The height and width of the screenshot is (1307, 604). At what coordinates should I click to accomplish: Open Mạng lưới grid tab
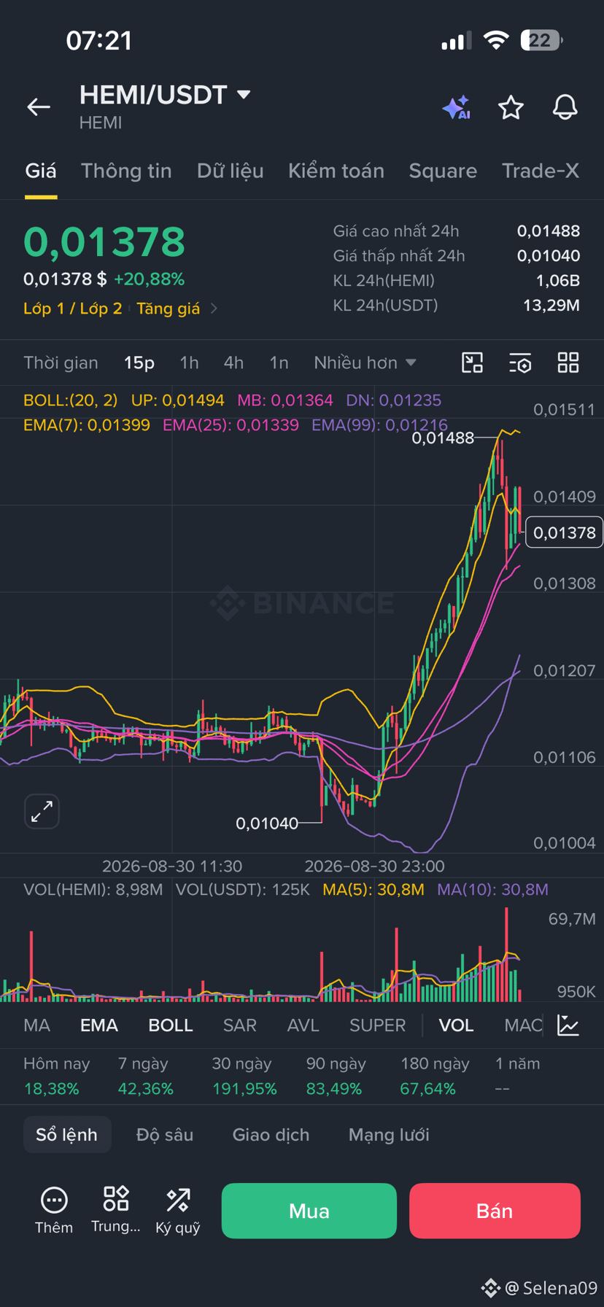coord(389,1134)
